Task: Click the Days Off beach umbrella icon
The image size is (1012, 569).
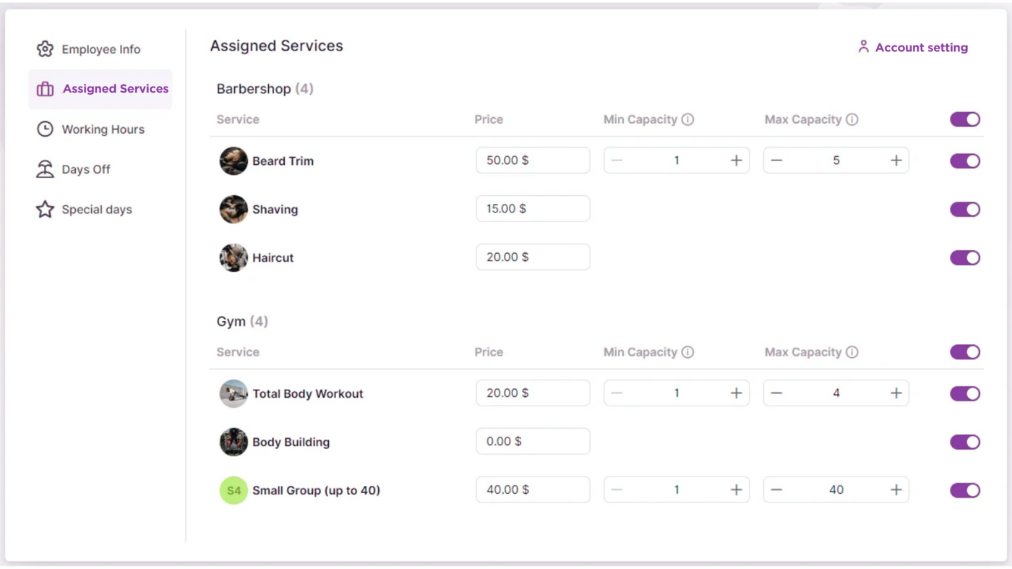Action: (x=45, y=169)
